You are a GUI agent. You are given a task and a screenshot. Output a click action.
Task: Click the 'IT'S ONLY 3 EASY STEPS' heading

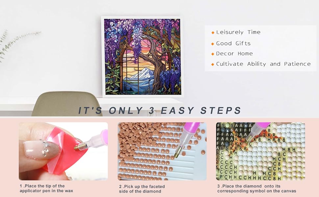click(160, 110)
